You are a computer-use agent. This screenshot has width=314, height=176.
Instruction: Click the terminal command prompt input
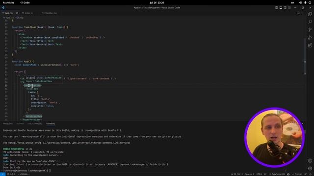click(x=50, y=171)
